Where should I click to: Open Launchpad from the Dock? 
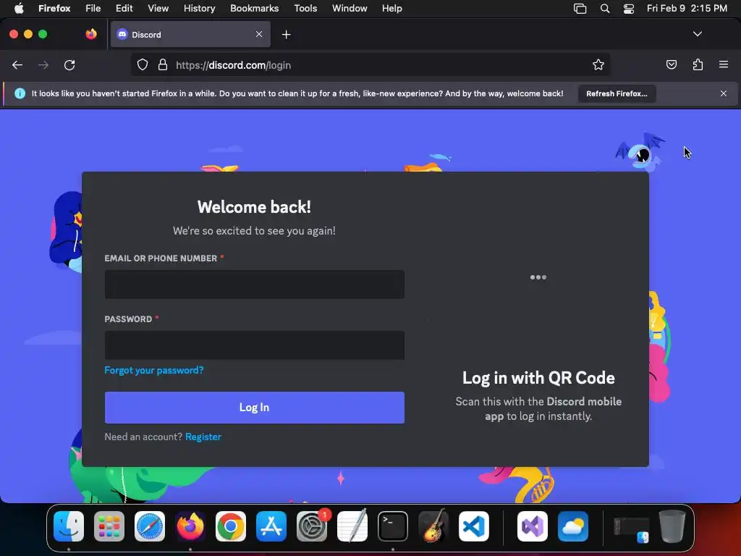(x=109, y=526)
